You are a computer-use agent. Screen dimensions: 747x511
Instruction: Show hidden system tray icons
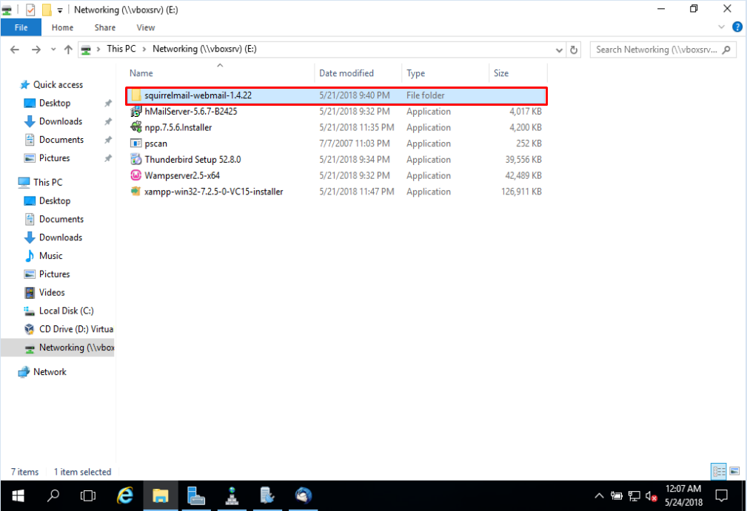(x=600, y=496)
